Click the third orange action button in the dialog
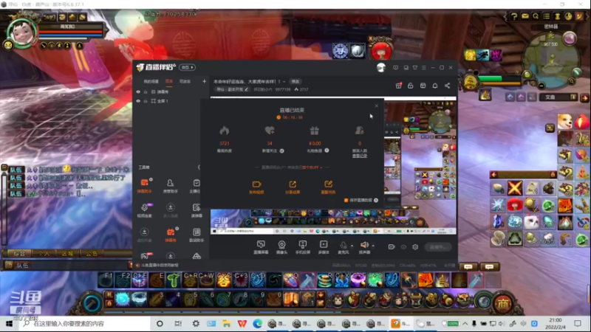The height and width of the screenshot is (332, 591). pyautogui.click(x=328, y=187)
